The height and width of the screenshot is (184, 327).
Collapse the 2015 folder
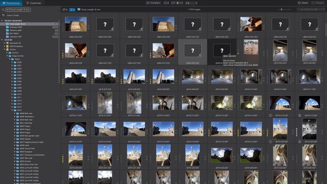pos(12,110)
